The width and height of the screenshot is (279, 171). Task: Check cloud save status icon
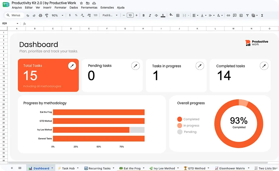point(94,3)
